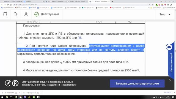Switch to the ГОСТ Р 56600-2015 tab
Viewport: 176px width, 99px height.
(56, 2)
